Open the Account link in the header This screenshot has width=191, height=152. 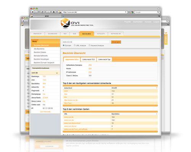pos(148,22)
